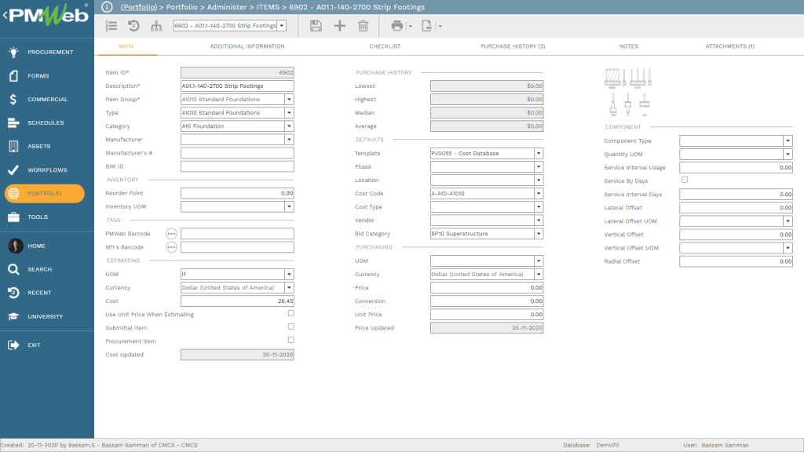Switch to the Notes tab

tap(629, 46)
